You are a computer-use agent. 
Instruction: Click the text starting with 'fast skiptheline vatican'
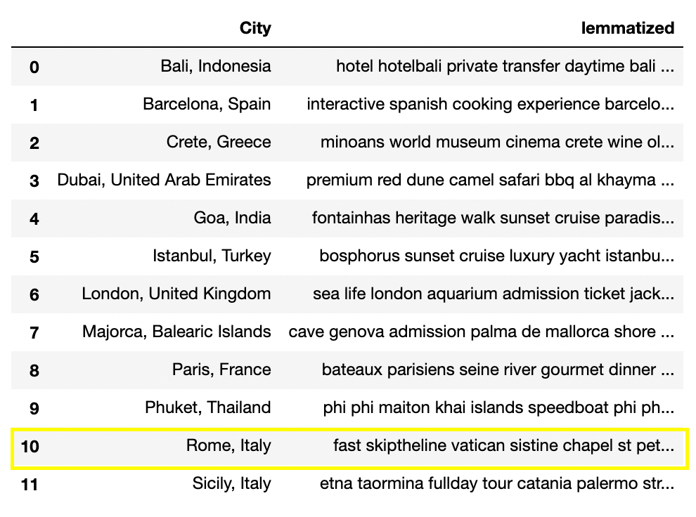(503, 445)
